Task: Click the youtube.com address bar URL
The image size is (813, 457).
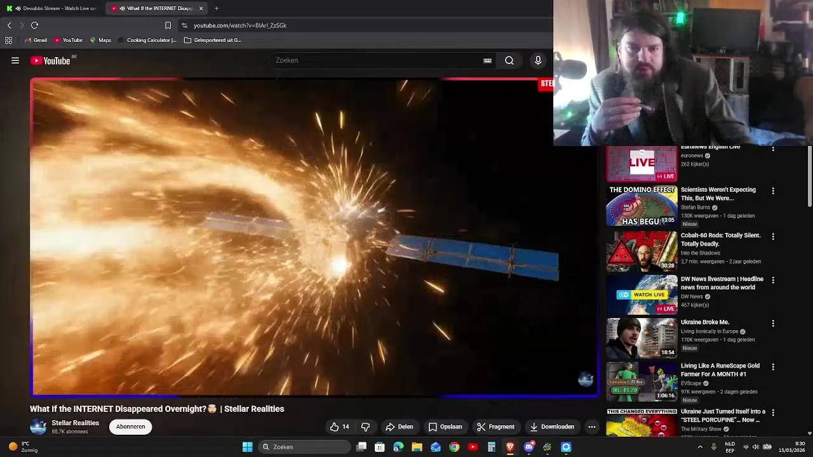Action: (240, 25)
